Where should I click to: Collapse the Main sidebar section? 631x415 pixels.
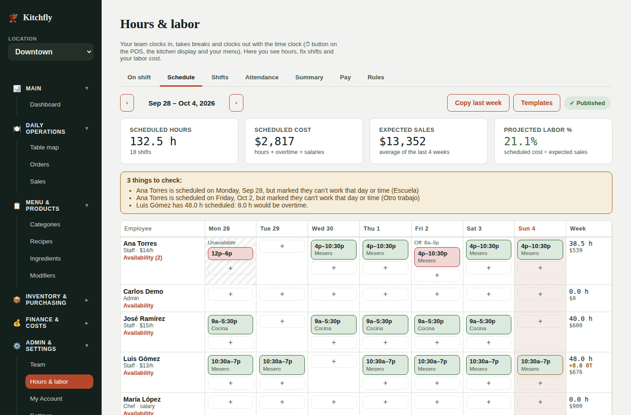pyautogui.click(x=87, y=89)
